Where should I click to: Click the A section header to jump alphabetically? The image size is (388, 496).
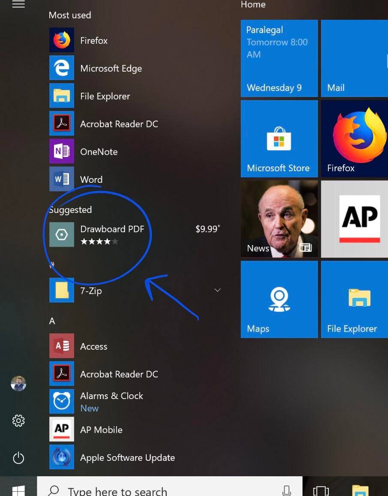52,321
